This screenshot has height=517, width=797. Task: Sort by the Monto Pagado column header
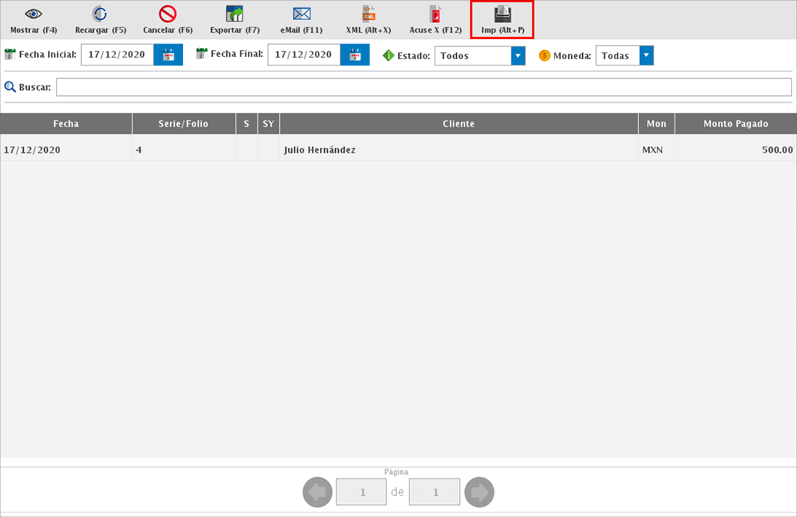[x=735, y=124]
